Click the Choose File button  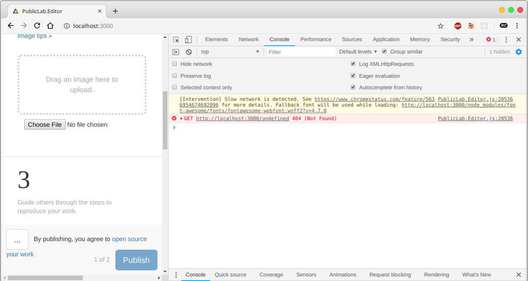click(45, 124)
